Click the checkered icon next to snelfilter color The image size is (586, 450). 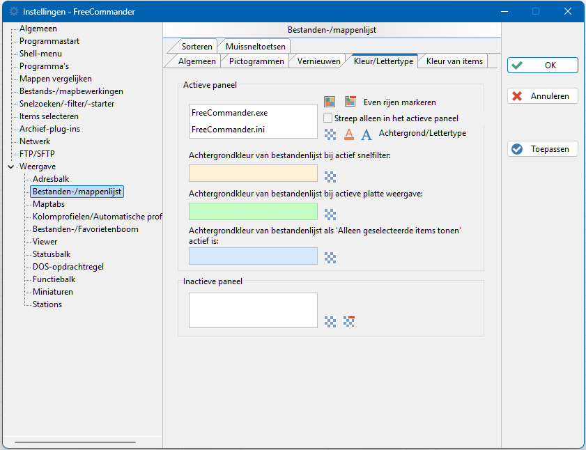[x=330, y=176]
